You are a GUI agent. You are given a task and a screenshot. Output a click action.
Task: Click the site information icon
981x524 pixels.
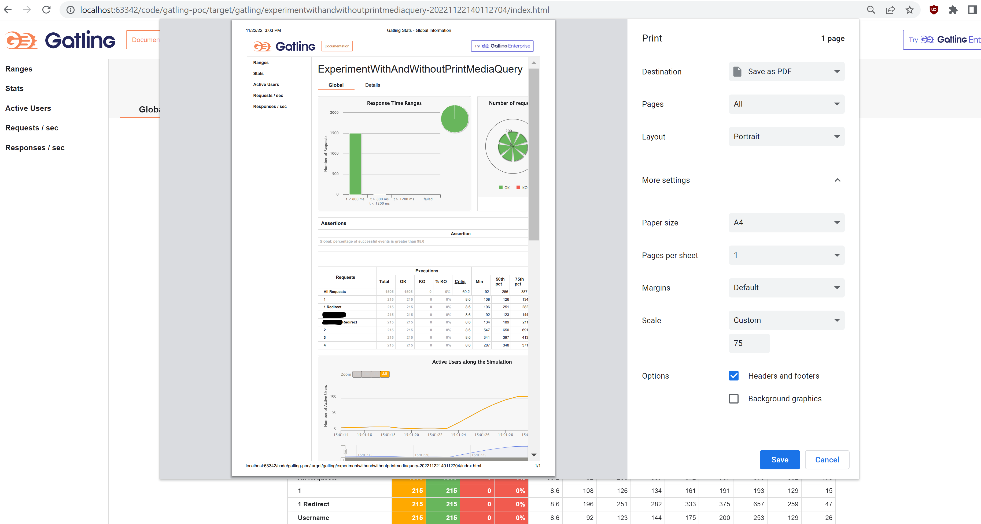click(71, 10)
